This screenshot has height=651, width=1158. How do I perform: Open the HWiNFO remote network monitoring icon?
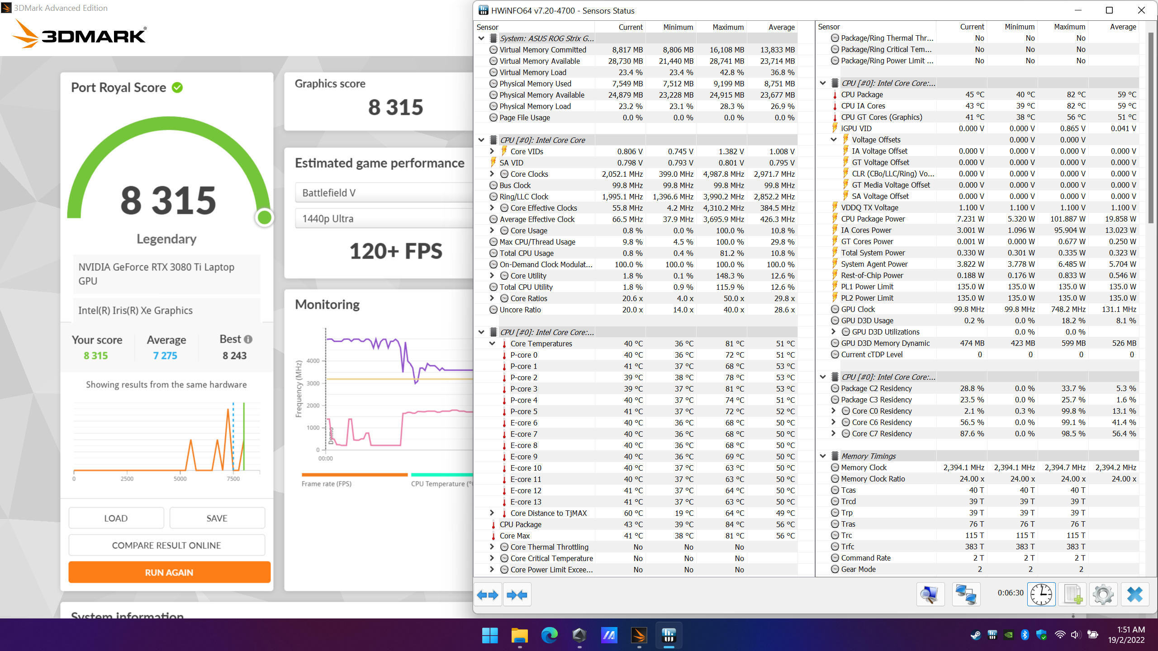coord(966,594)
